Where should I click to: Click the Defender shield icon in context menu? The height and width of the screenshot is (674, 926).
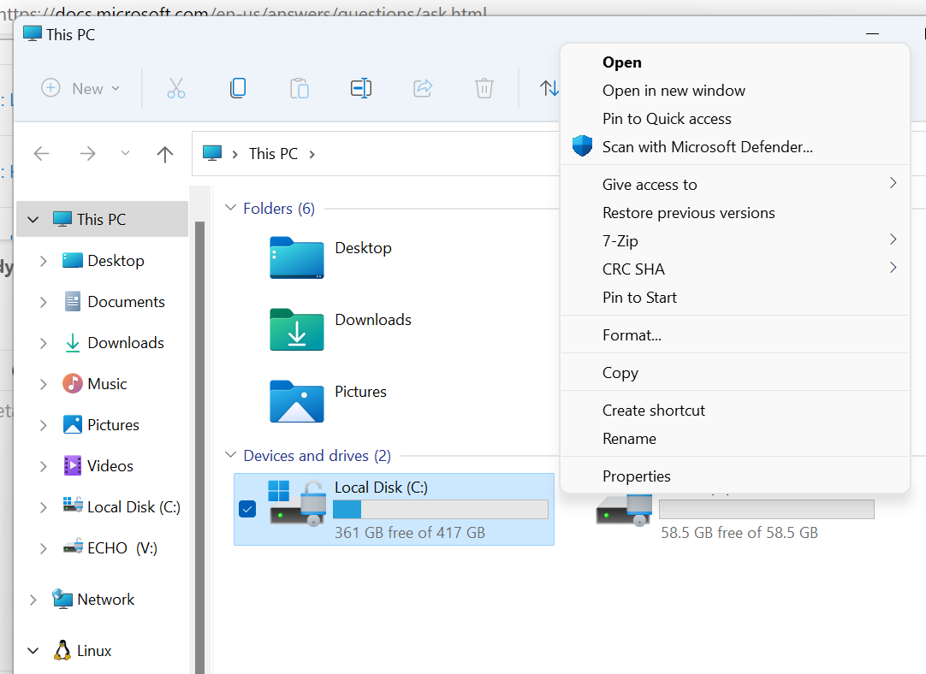point(582,145)
